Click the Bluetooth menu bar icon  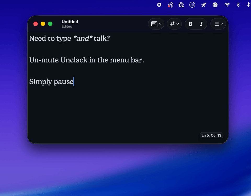click(x=238, y=5)
